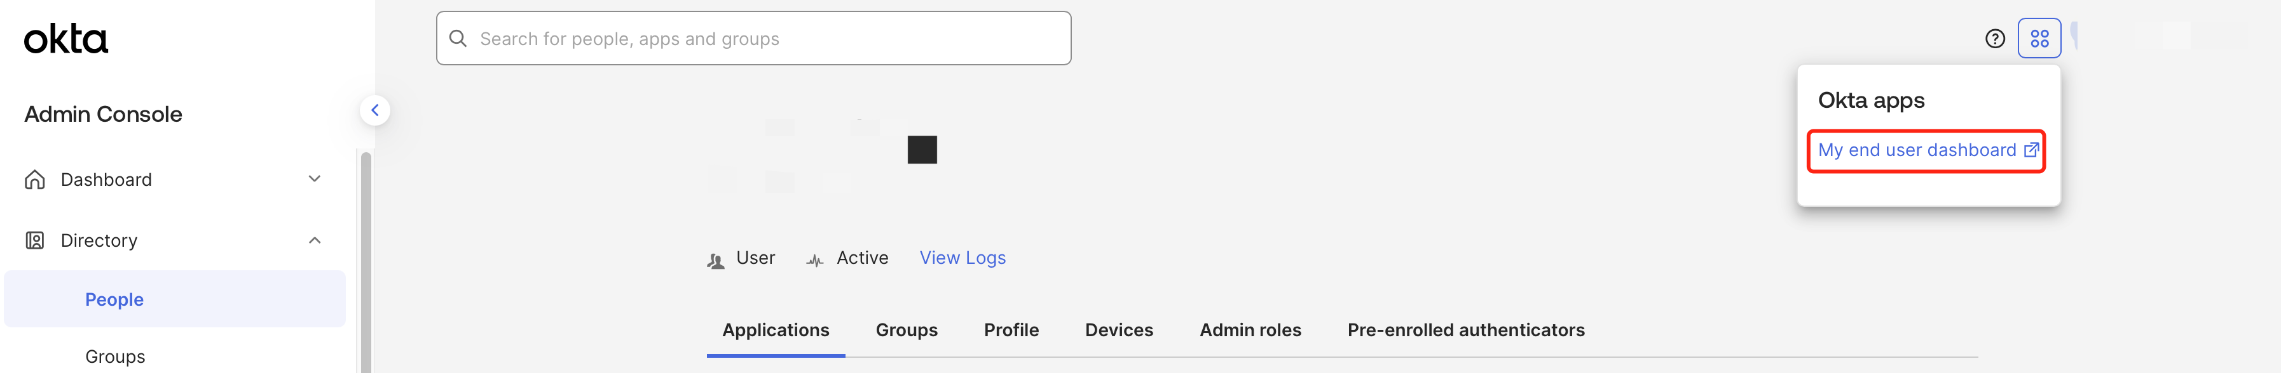Collapse the Directory menu chevron
Image resolution: width=2281 pixels, height=373 pixels.
[314, 240]
